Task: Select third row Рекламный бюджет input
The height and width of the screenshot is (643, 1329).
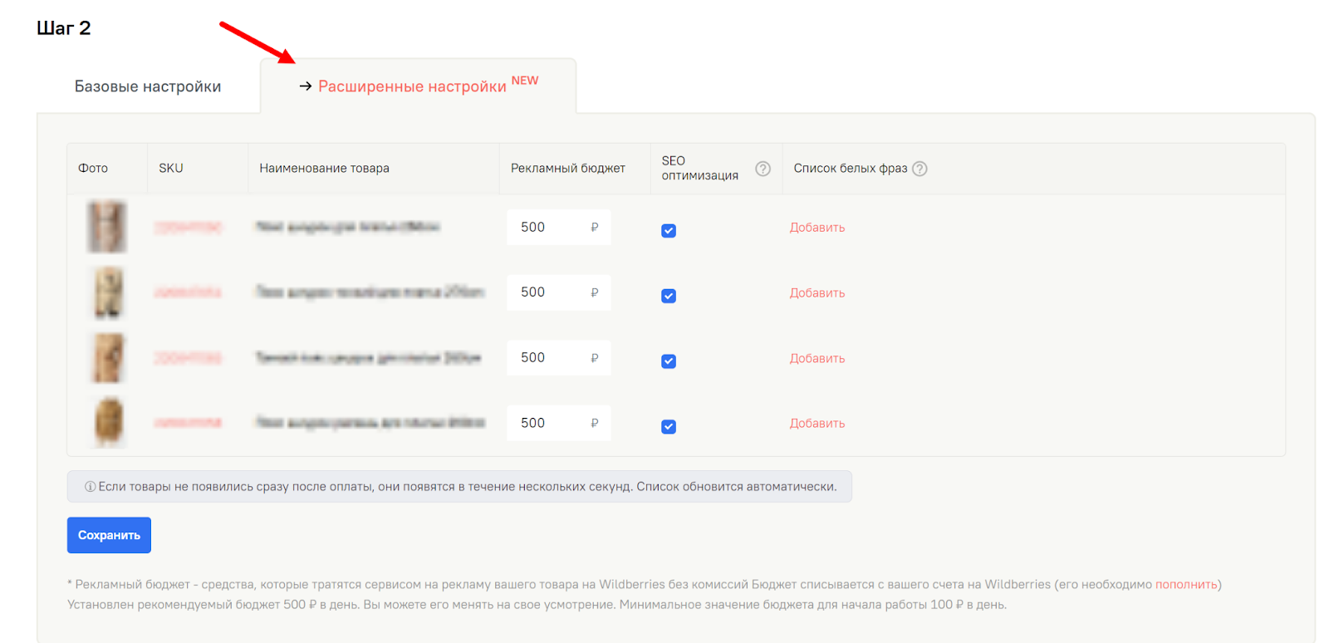Action: click(x=548, y=358)
